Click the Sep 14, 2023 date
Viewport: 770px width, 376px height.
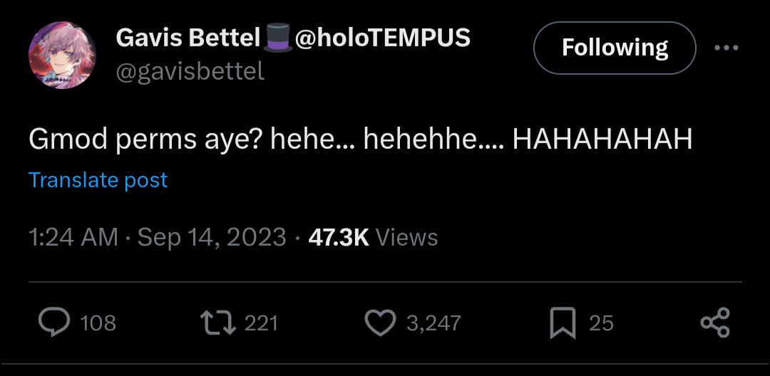(212, 237)
